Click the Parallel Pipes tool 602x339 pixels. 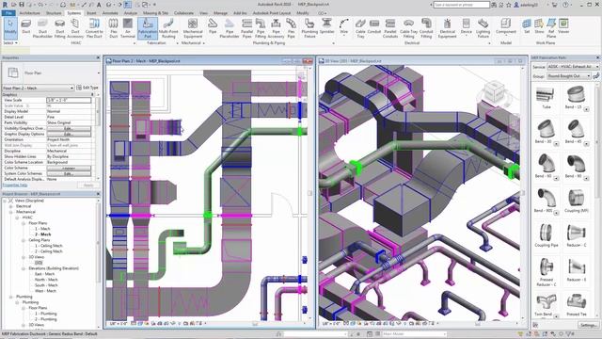click(x=246, y=28)
